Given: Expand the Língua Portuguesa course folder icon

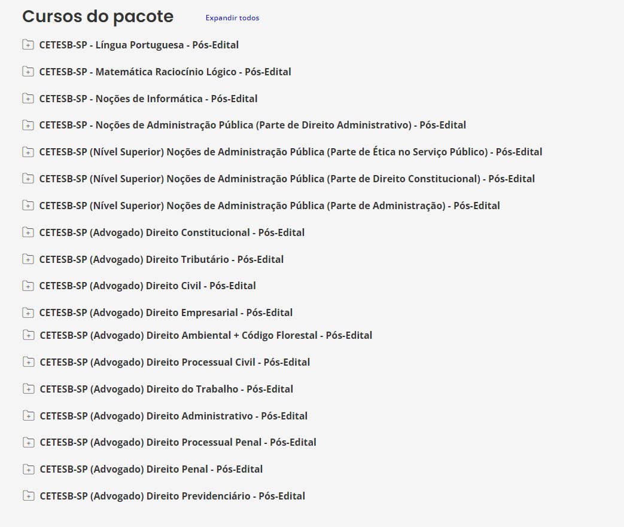Looking at the screenshot, I should tap(28, 45).
